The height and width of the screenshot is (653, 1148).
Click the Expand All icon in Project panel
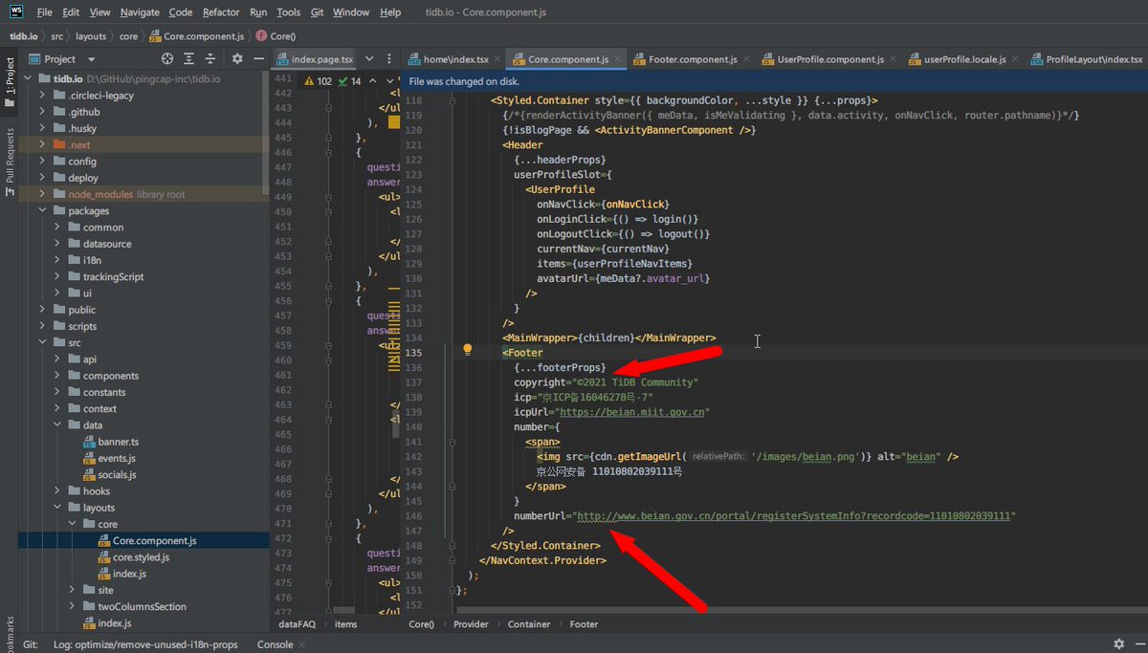[190, 58]
